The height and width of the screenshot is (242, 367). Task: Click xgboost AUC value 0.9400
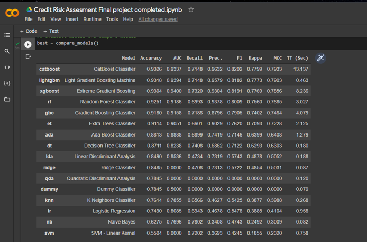click(174, 91)
